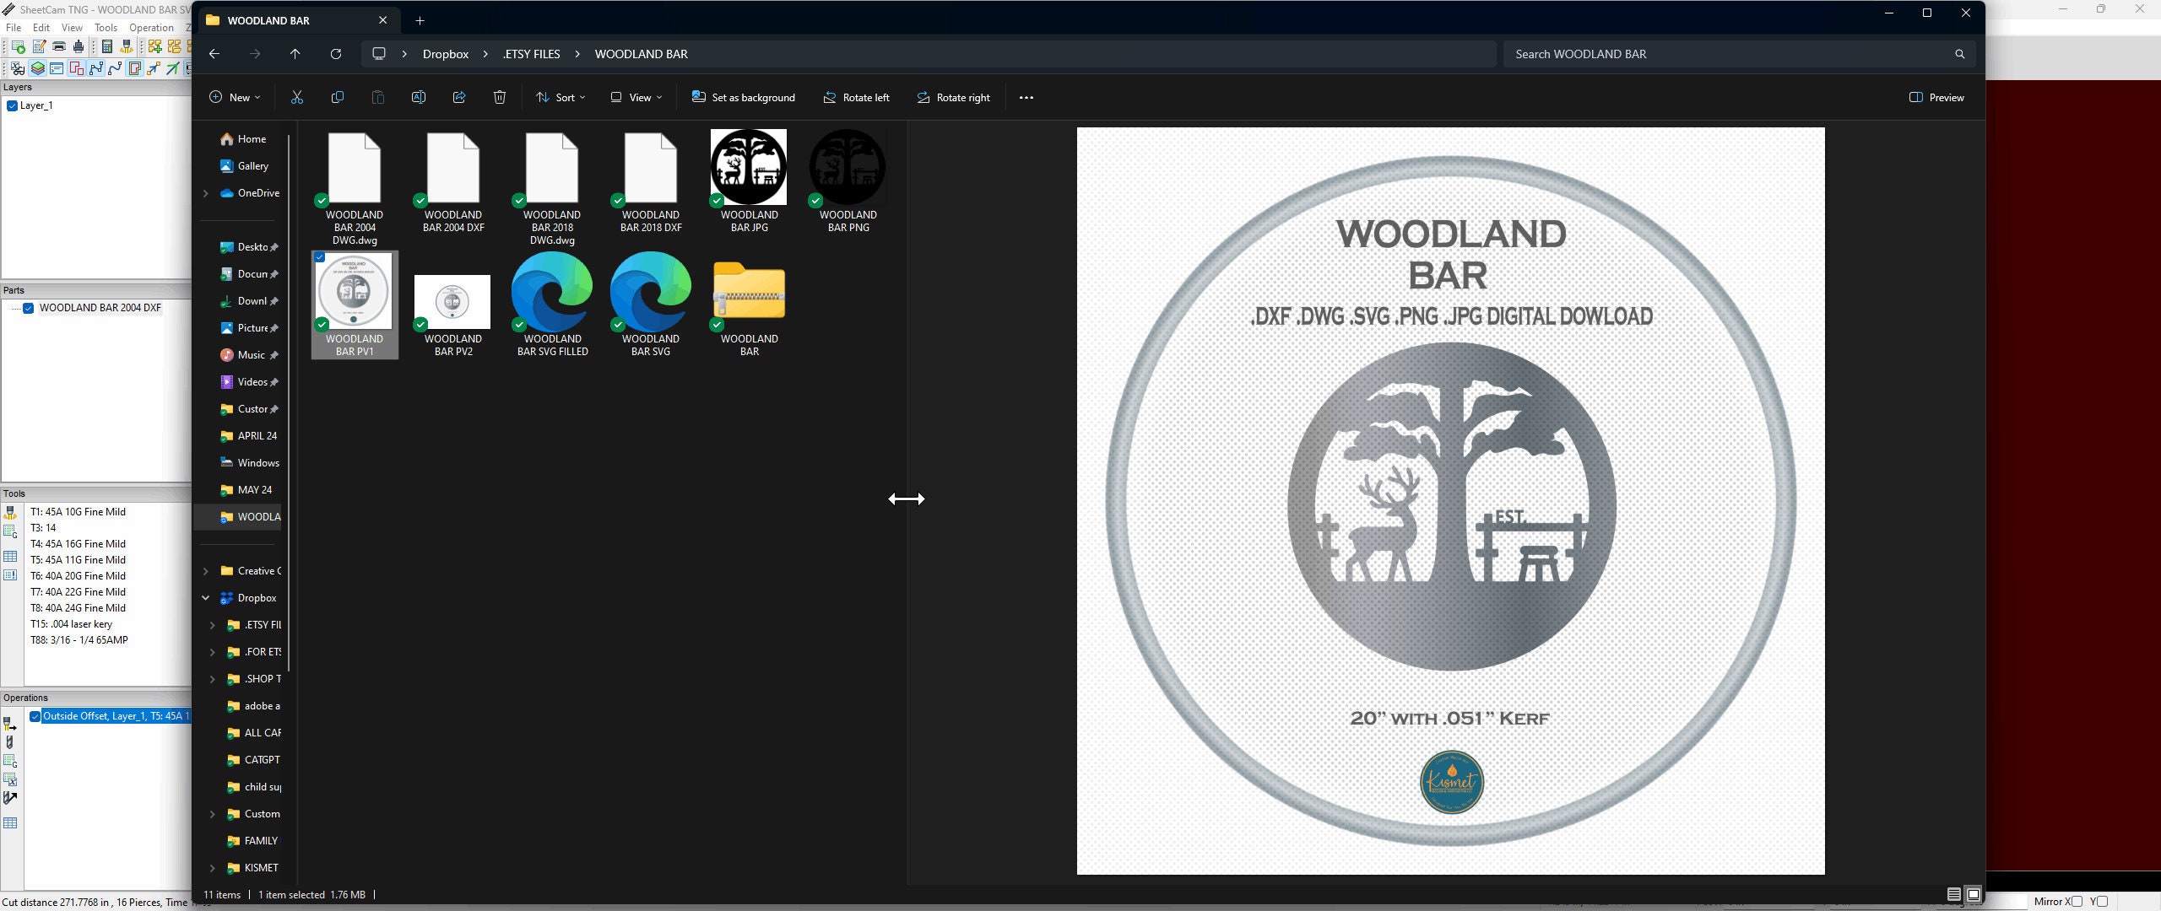The image size is (2161, 911).
Task: Toggle the Preview pane button
Action: click(1937, 97)
